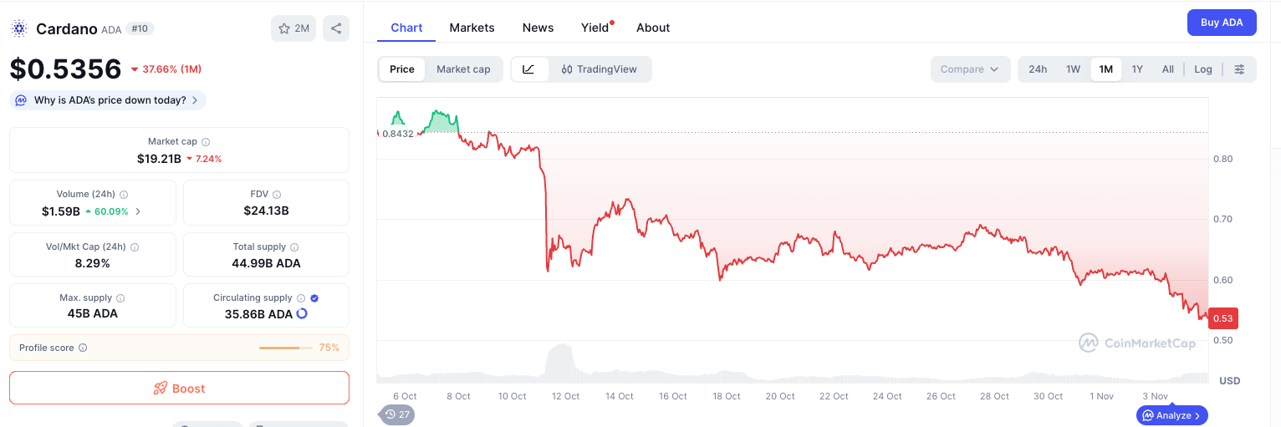Image resolution: width=1281 pixels, height=427 pixels.
Task: Open chart settings sliders icon
Action: pyautogui.click(x=1240, y=69)
